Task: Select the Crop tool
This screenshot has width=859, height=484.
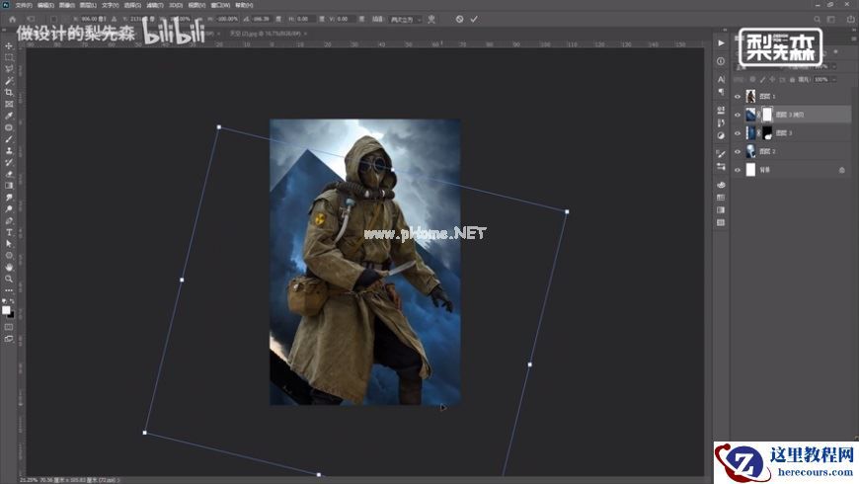Action: click(x=9, y=92)
